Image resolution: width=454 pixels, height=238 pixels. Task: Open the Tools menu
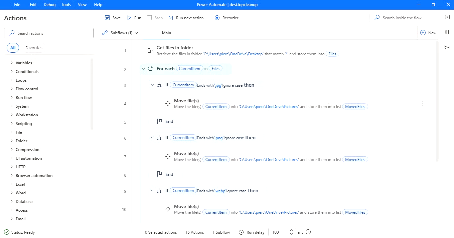[66, 5]
